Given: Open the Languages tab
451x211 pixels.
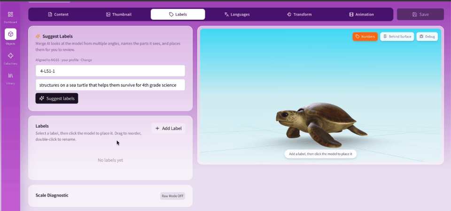Looking at the screenshot, I should click(x=237, y=15).
